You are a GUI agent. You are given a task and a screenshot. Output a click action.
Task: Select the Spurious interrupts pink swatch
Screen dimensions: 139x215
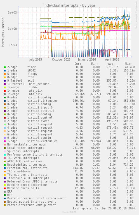pyautogui.click(x=5, y=151)
